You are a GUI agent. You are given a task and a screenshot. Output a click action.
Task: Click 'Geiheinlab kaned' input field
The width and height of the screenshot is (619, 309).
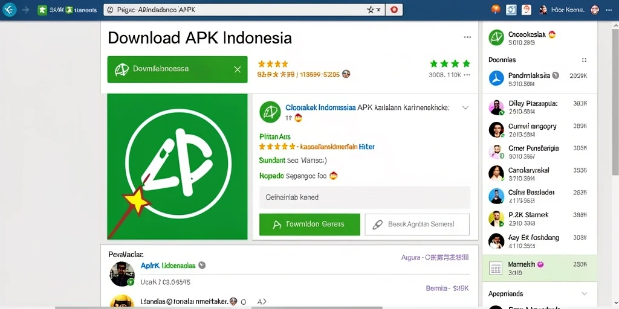tap(365, 197)
